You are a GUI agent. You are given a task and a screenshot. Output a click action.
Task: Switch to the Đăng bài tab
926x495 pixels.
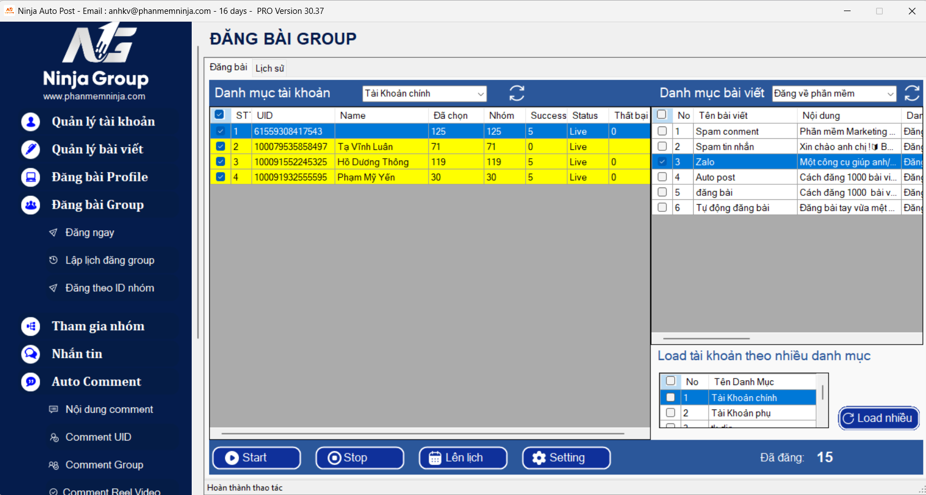click(x=228, y=67)
